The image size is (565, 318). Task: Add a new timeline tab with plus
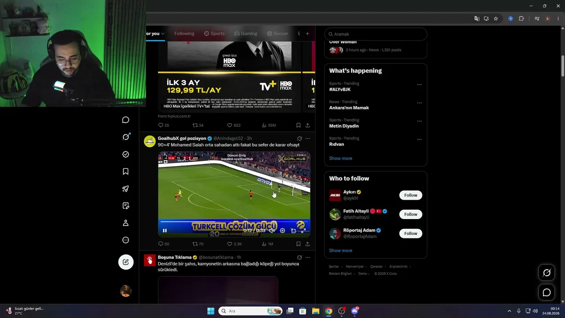(x=308, y=34)
